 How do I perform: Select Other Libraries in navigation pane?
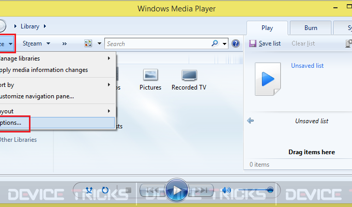(18, 140)
